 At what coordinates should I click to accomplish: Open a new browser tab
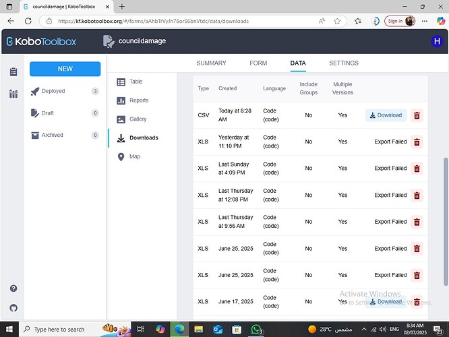(122, 7)
